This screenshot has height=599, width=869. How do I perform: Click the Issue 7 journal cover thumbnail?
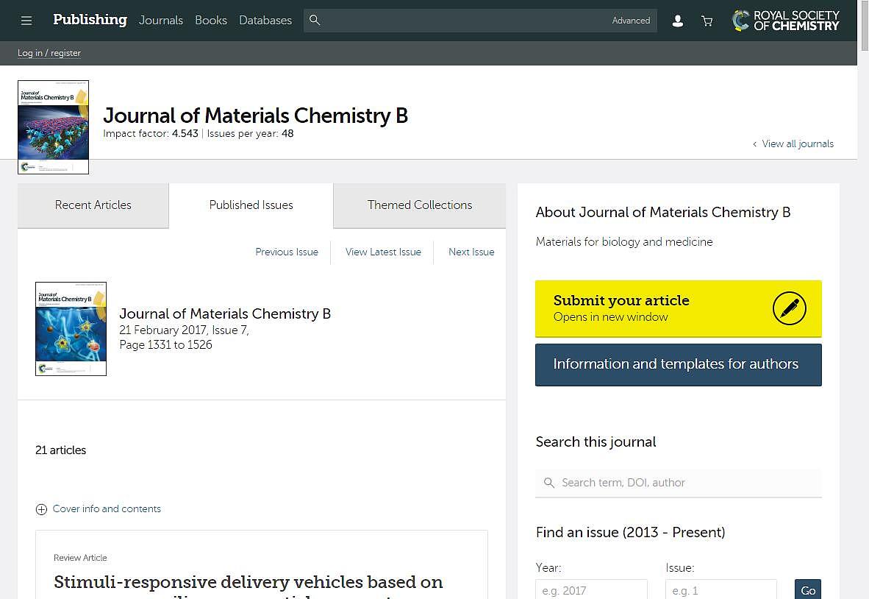(x=71, y=328)
